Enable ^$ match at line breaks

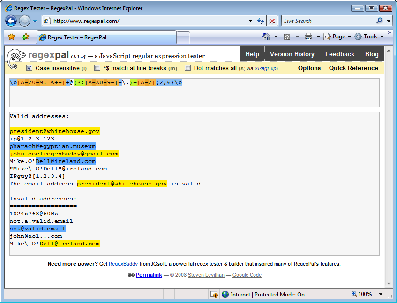tap(97, 68)
